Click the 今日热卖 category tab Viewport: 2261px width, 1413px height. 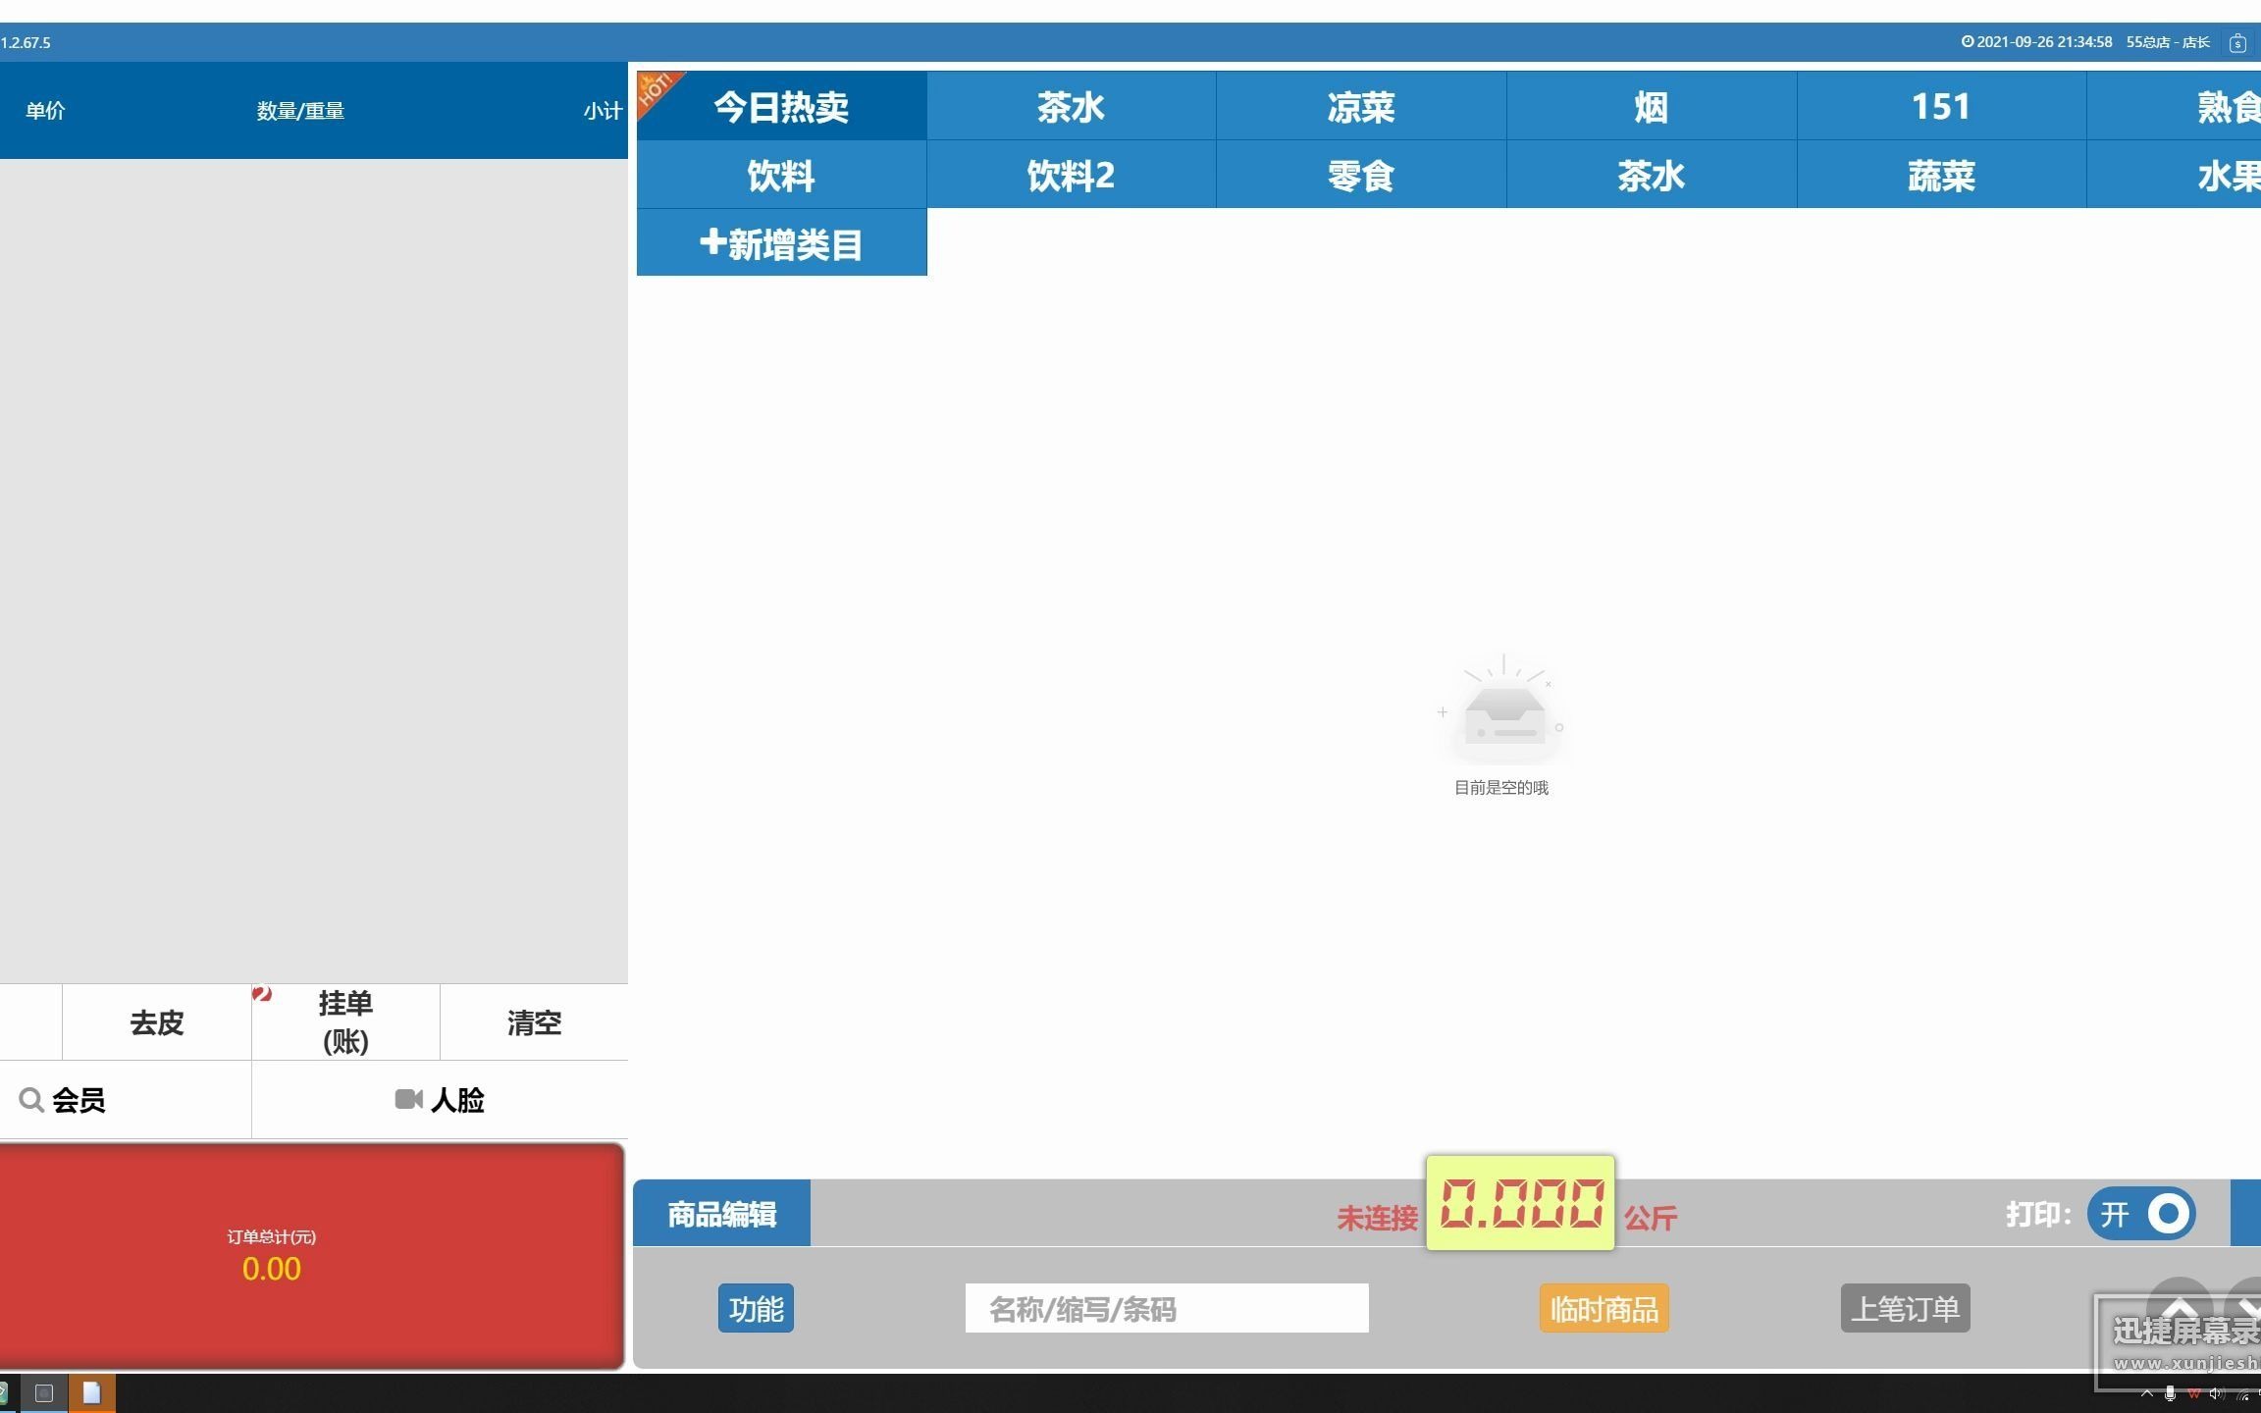[783, 107]
